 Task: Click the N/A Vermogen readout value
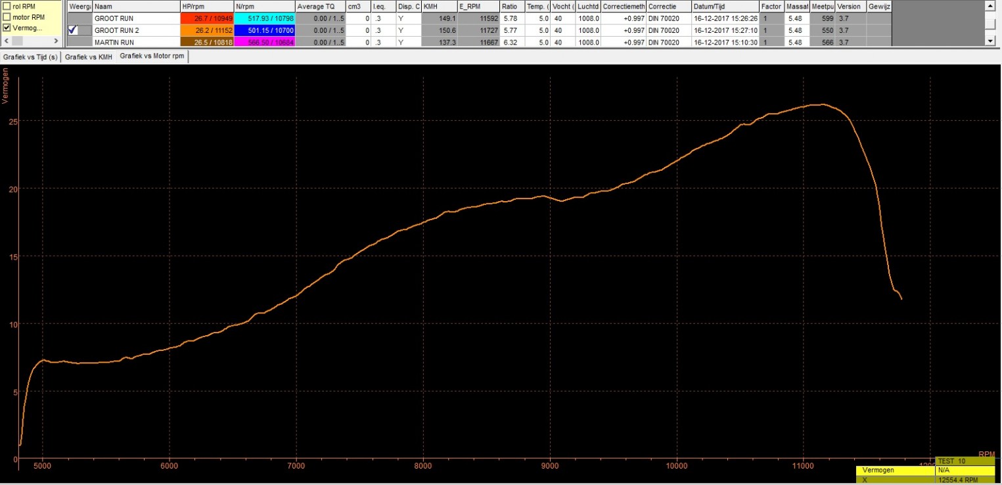965,471
